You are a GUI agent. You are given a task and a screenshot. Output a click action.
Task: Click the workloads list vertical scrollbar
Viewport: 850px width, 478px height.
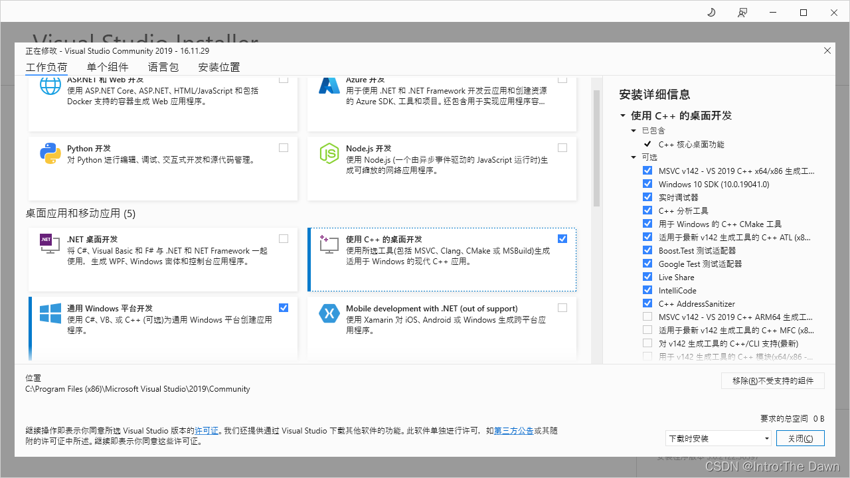pos(596,149)
